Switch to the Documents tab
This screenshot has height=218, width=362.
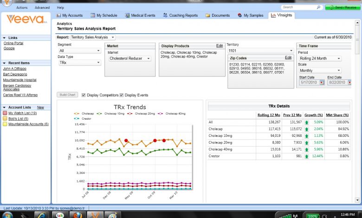pyautogui.click(x=218, y=15)
